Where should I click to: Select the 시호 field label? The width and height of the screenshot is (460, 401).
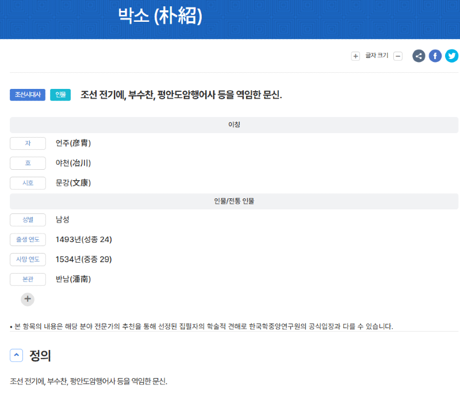(x=28, y=184)
